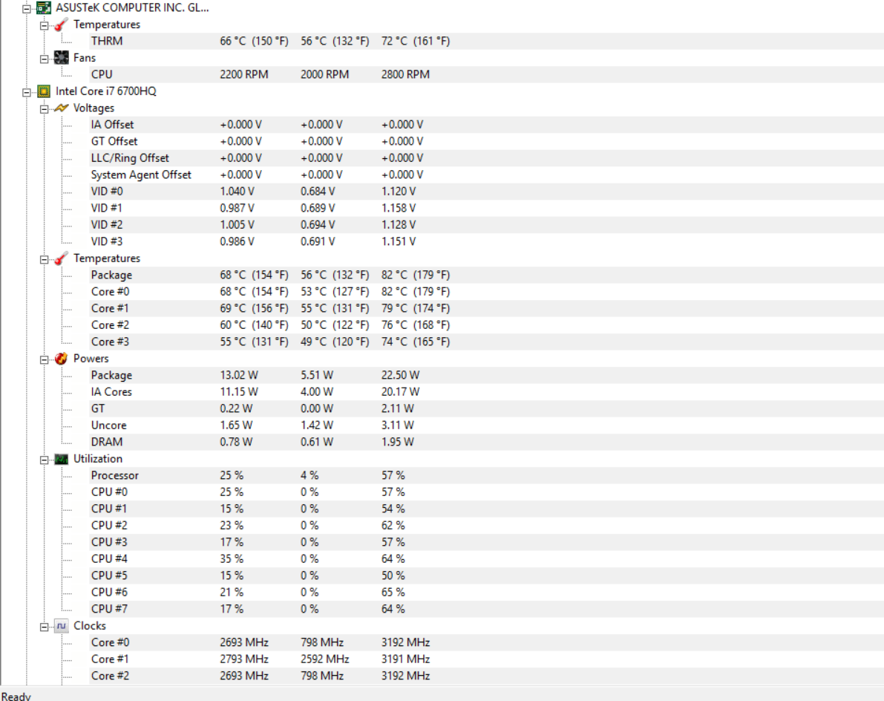The image size is (884, 701).
Task: Collapse the Clocks section
Action: click(x=45, y=627)
